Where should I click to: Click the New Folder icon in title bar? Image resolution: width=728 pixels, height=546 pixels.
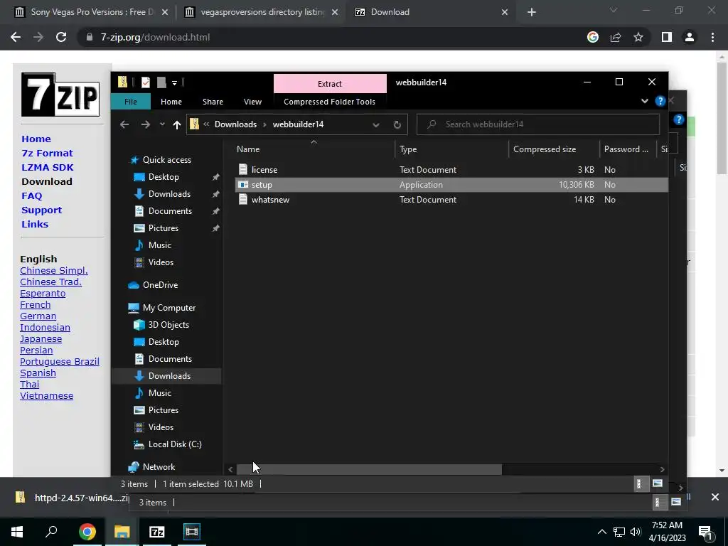point(161,82)
